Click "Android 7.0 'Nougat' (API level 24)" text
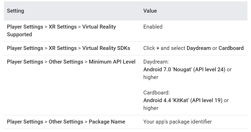 coord(184,69)
